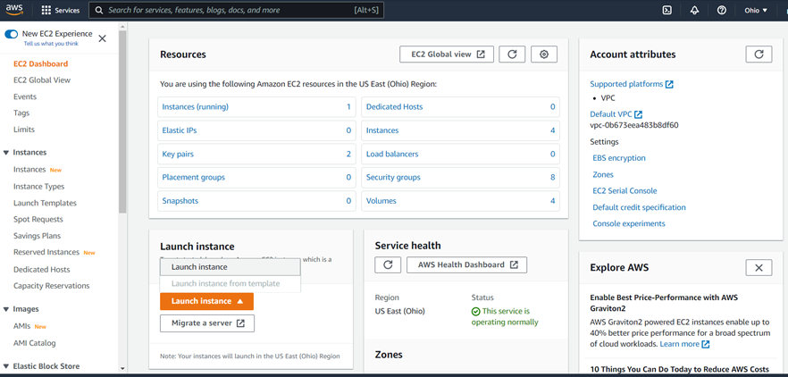Screen dimensions: 788x377
Task: Click the Learn more external link icon
Action: 706,344
